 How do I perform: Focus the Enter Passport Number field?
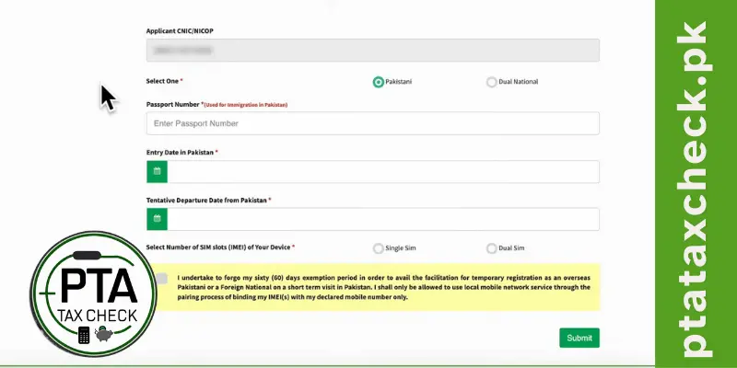click(373, 123)
